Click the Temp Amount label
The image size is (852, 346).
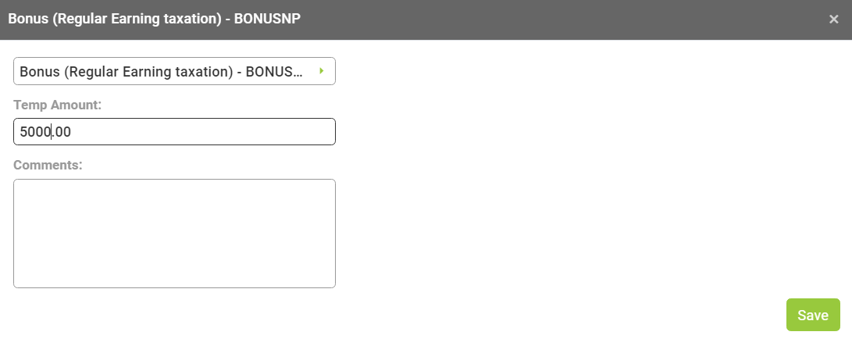click(57, 105)
